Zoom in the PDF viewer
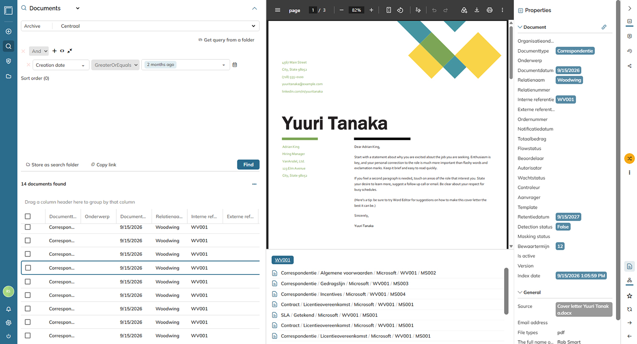The width and height of the screenshot is (637, 344). [x=372, y=10]
